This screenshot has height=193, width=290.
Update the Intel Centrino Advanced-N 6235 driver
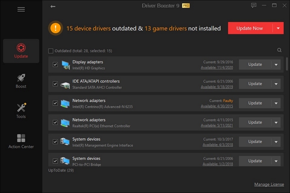point(255,103)
